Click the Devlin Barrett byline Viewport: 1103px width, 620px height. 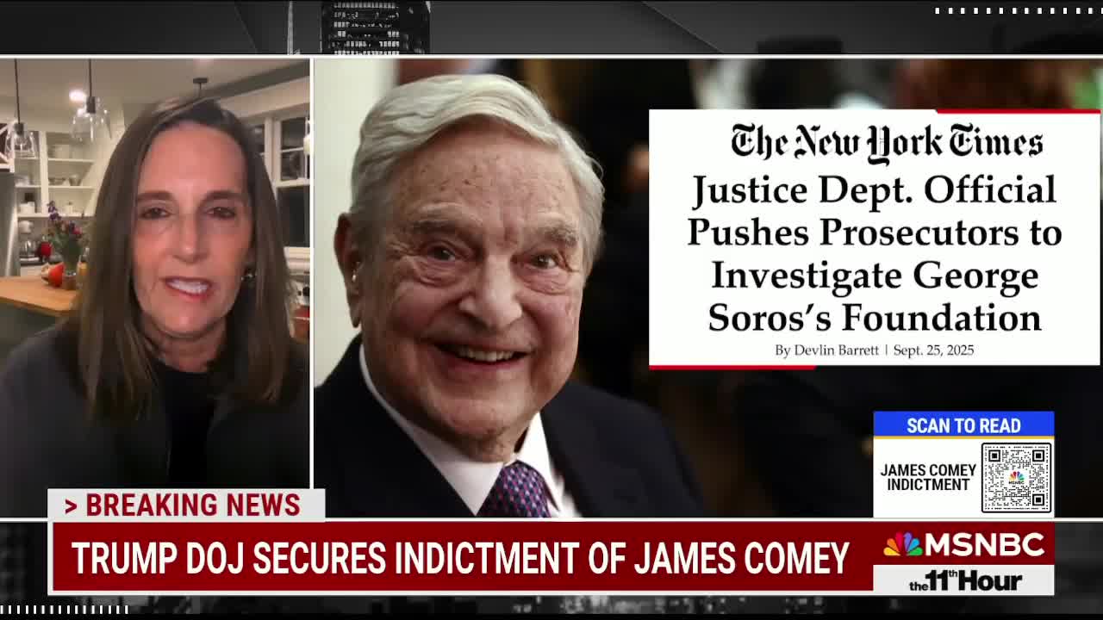tap(826, 350)
